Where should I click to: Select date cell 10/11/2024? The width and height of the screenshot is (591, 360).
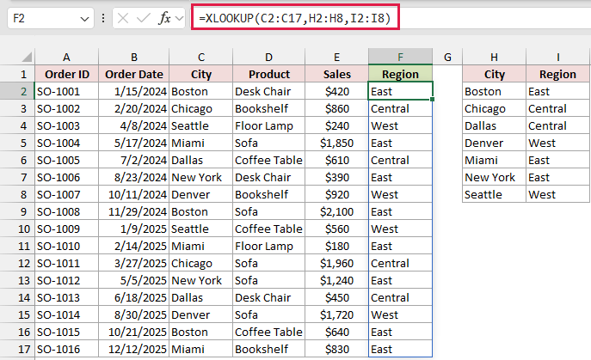(x=134, y=195)
